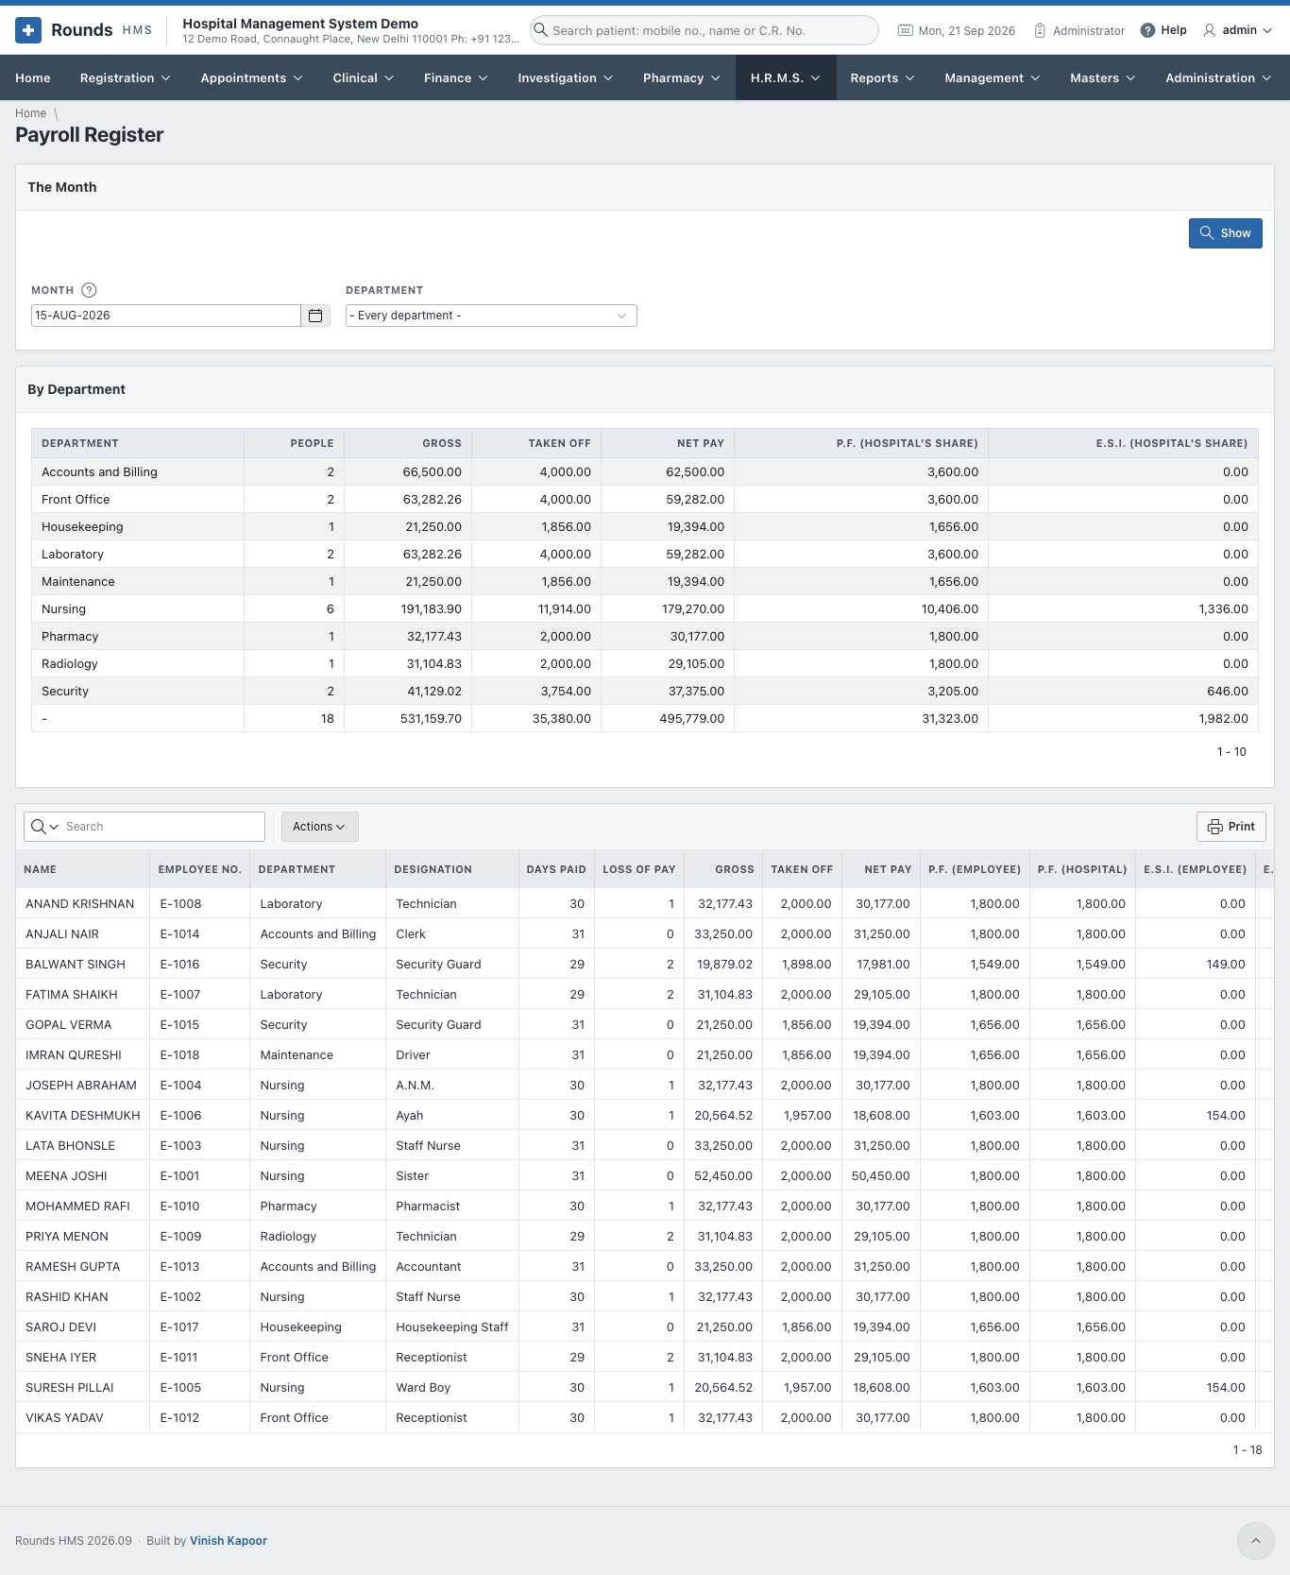The width and height of the screenshot is (1290, 1575).
Task: Sort by the LOSS OF PAY column header
Action: pos(638,869)
